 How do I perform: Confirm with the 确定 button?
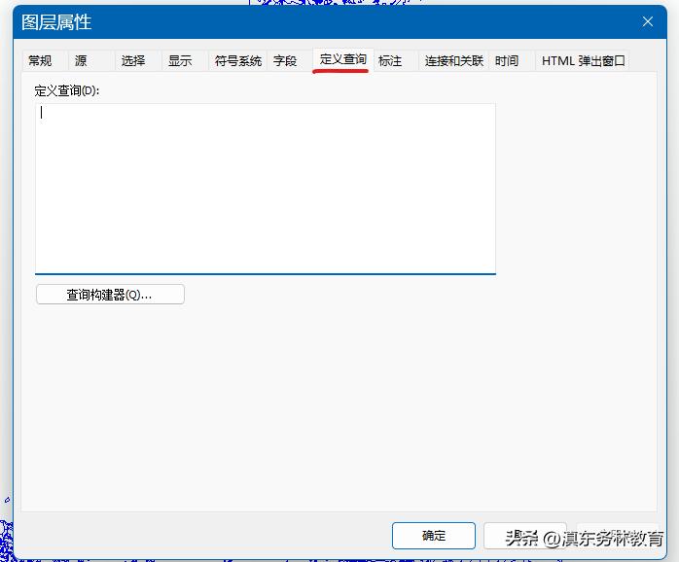coord(434,536)
